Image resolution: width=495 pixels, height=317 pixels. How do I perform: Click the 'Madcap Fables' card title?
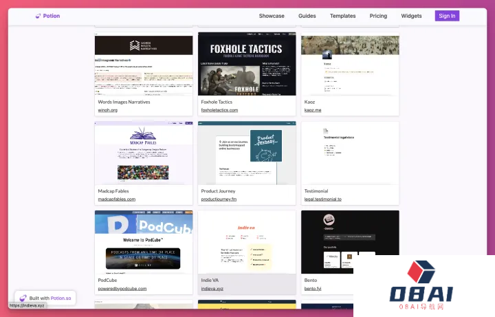pos(113,191)
